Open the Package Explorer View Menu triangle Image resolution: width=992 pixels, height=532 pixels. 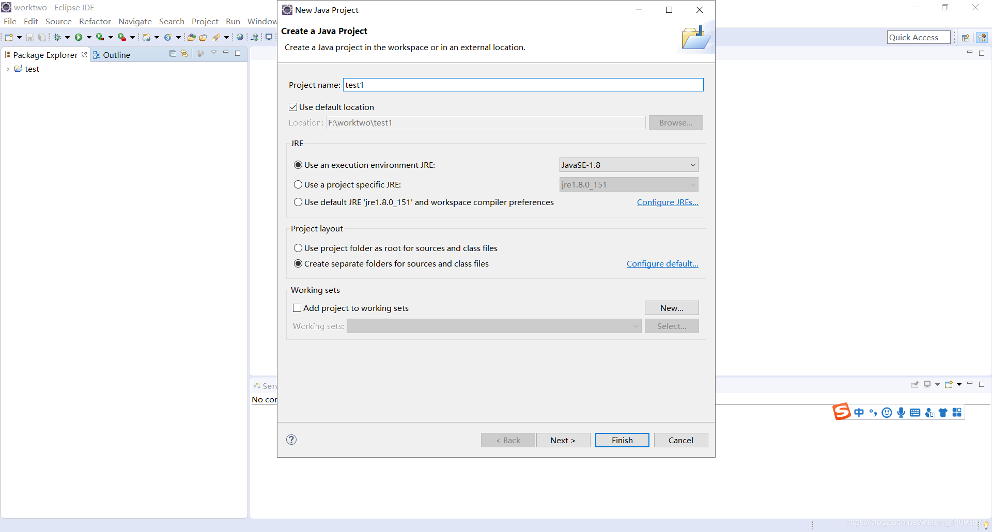click(x=214, y=53)
